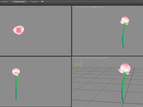Select the lotus bud in the Front viewport
The height and width of the screenshot is (107, 143).
tap(125, 20)
